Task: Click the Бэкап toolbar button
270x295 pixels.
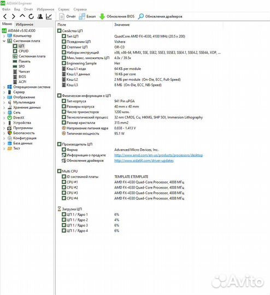Action: [87, 16]
